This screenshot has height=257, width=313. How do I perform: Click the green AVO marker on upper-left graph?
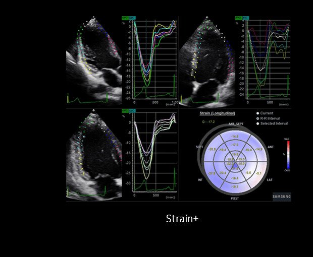click(125, 18)
